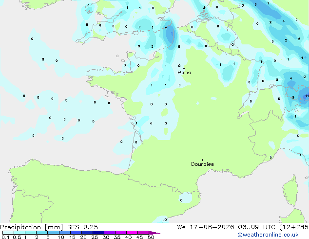
Task: Click the legend label 0.1
Action: coord(6,237)
